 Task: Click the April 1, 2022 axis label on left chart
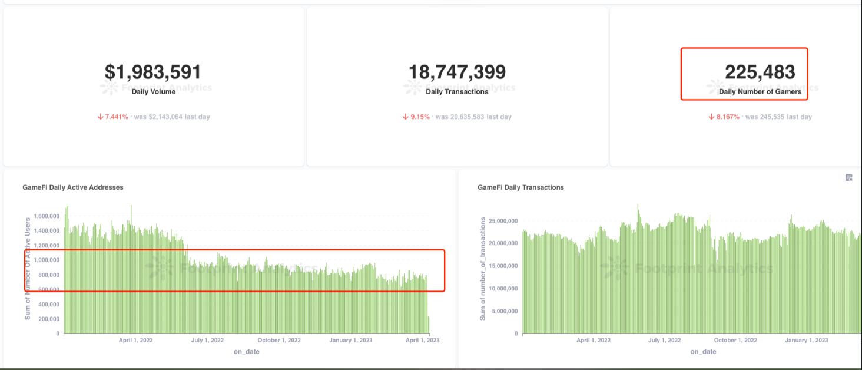[x=136, y=340]
